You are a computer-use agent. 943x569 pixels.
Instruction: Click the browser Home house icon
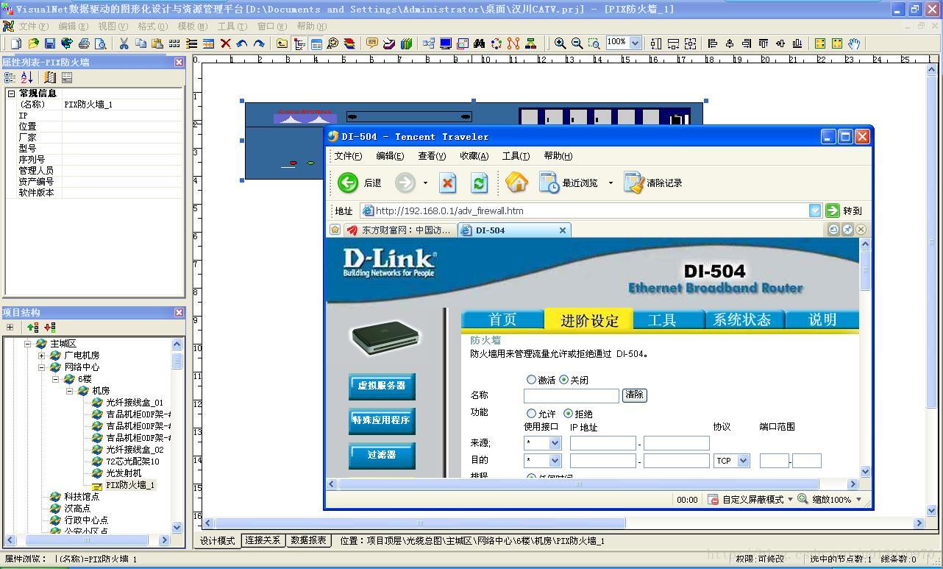point(516,182)
